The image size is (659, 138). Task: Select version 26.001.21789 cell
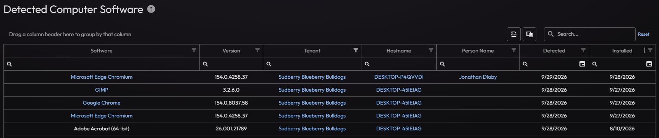tap(231, 128)
